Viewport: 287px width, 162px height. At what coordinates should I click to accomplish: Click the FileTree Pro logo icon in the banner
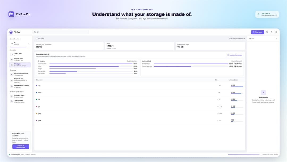coord(11,14)
